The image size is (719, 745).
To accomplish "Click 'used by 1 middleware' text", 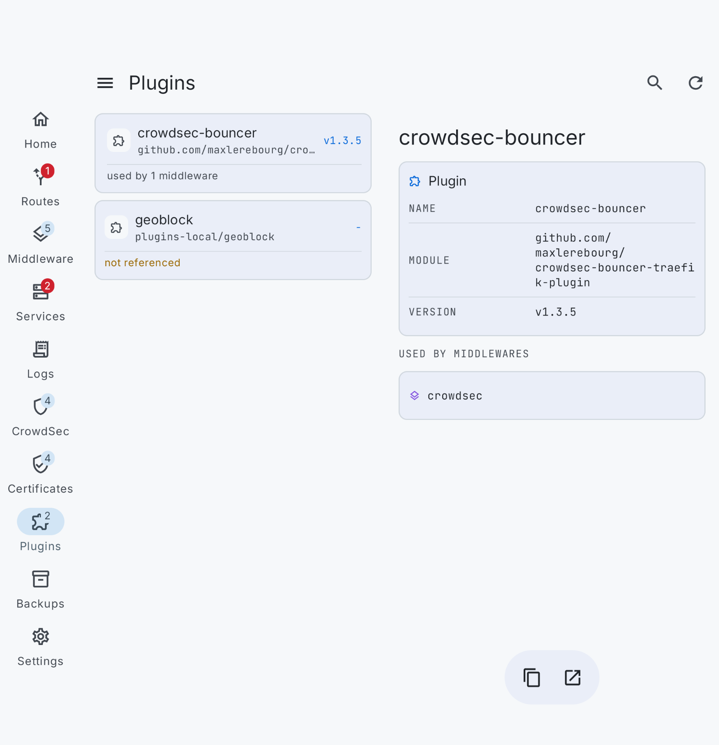I will coord(162,176).
